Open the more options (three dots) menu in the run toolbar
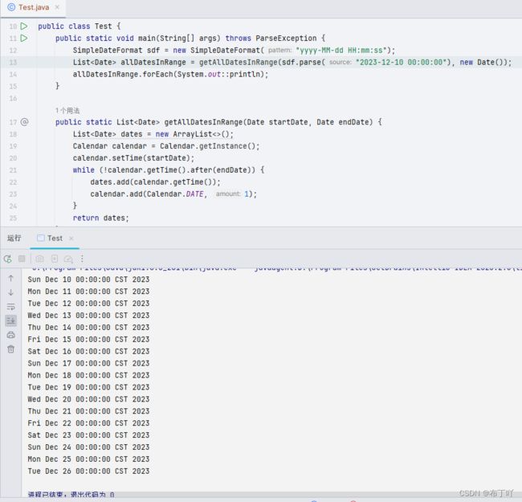Viewport: 522px width, 502px height. [x=82, y=259]
